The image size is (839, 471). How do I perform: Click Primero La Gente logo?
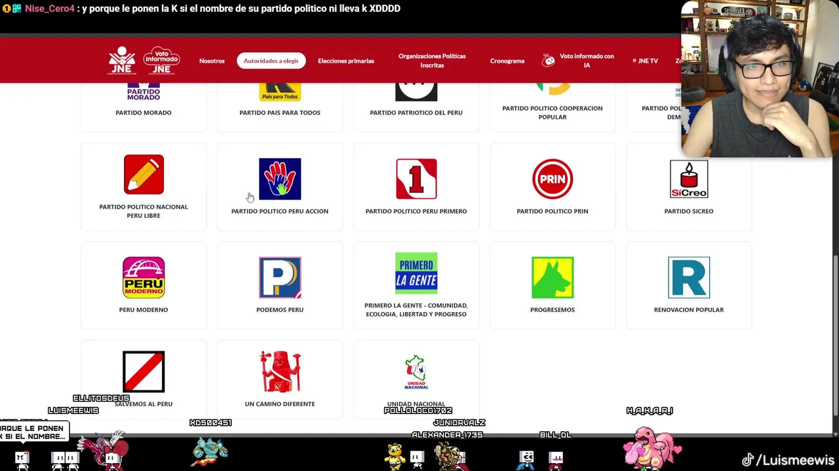click(x=416, y=273)
